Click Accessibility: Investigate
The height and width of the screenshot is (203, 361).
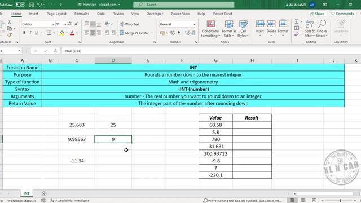[x=70, y=201]
